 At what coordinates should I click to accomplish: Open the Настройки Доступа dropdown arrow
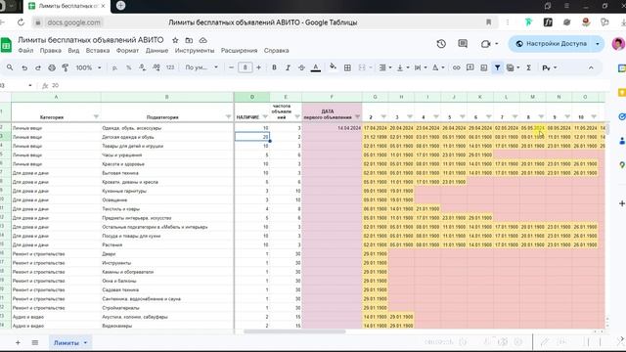click(598, 43)
